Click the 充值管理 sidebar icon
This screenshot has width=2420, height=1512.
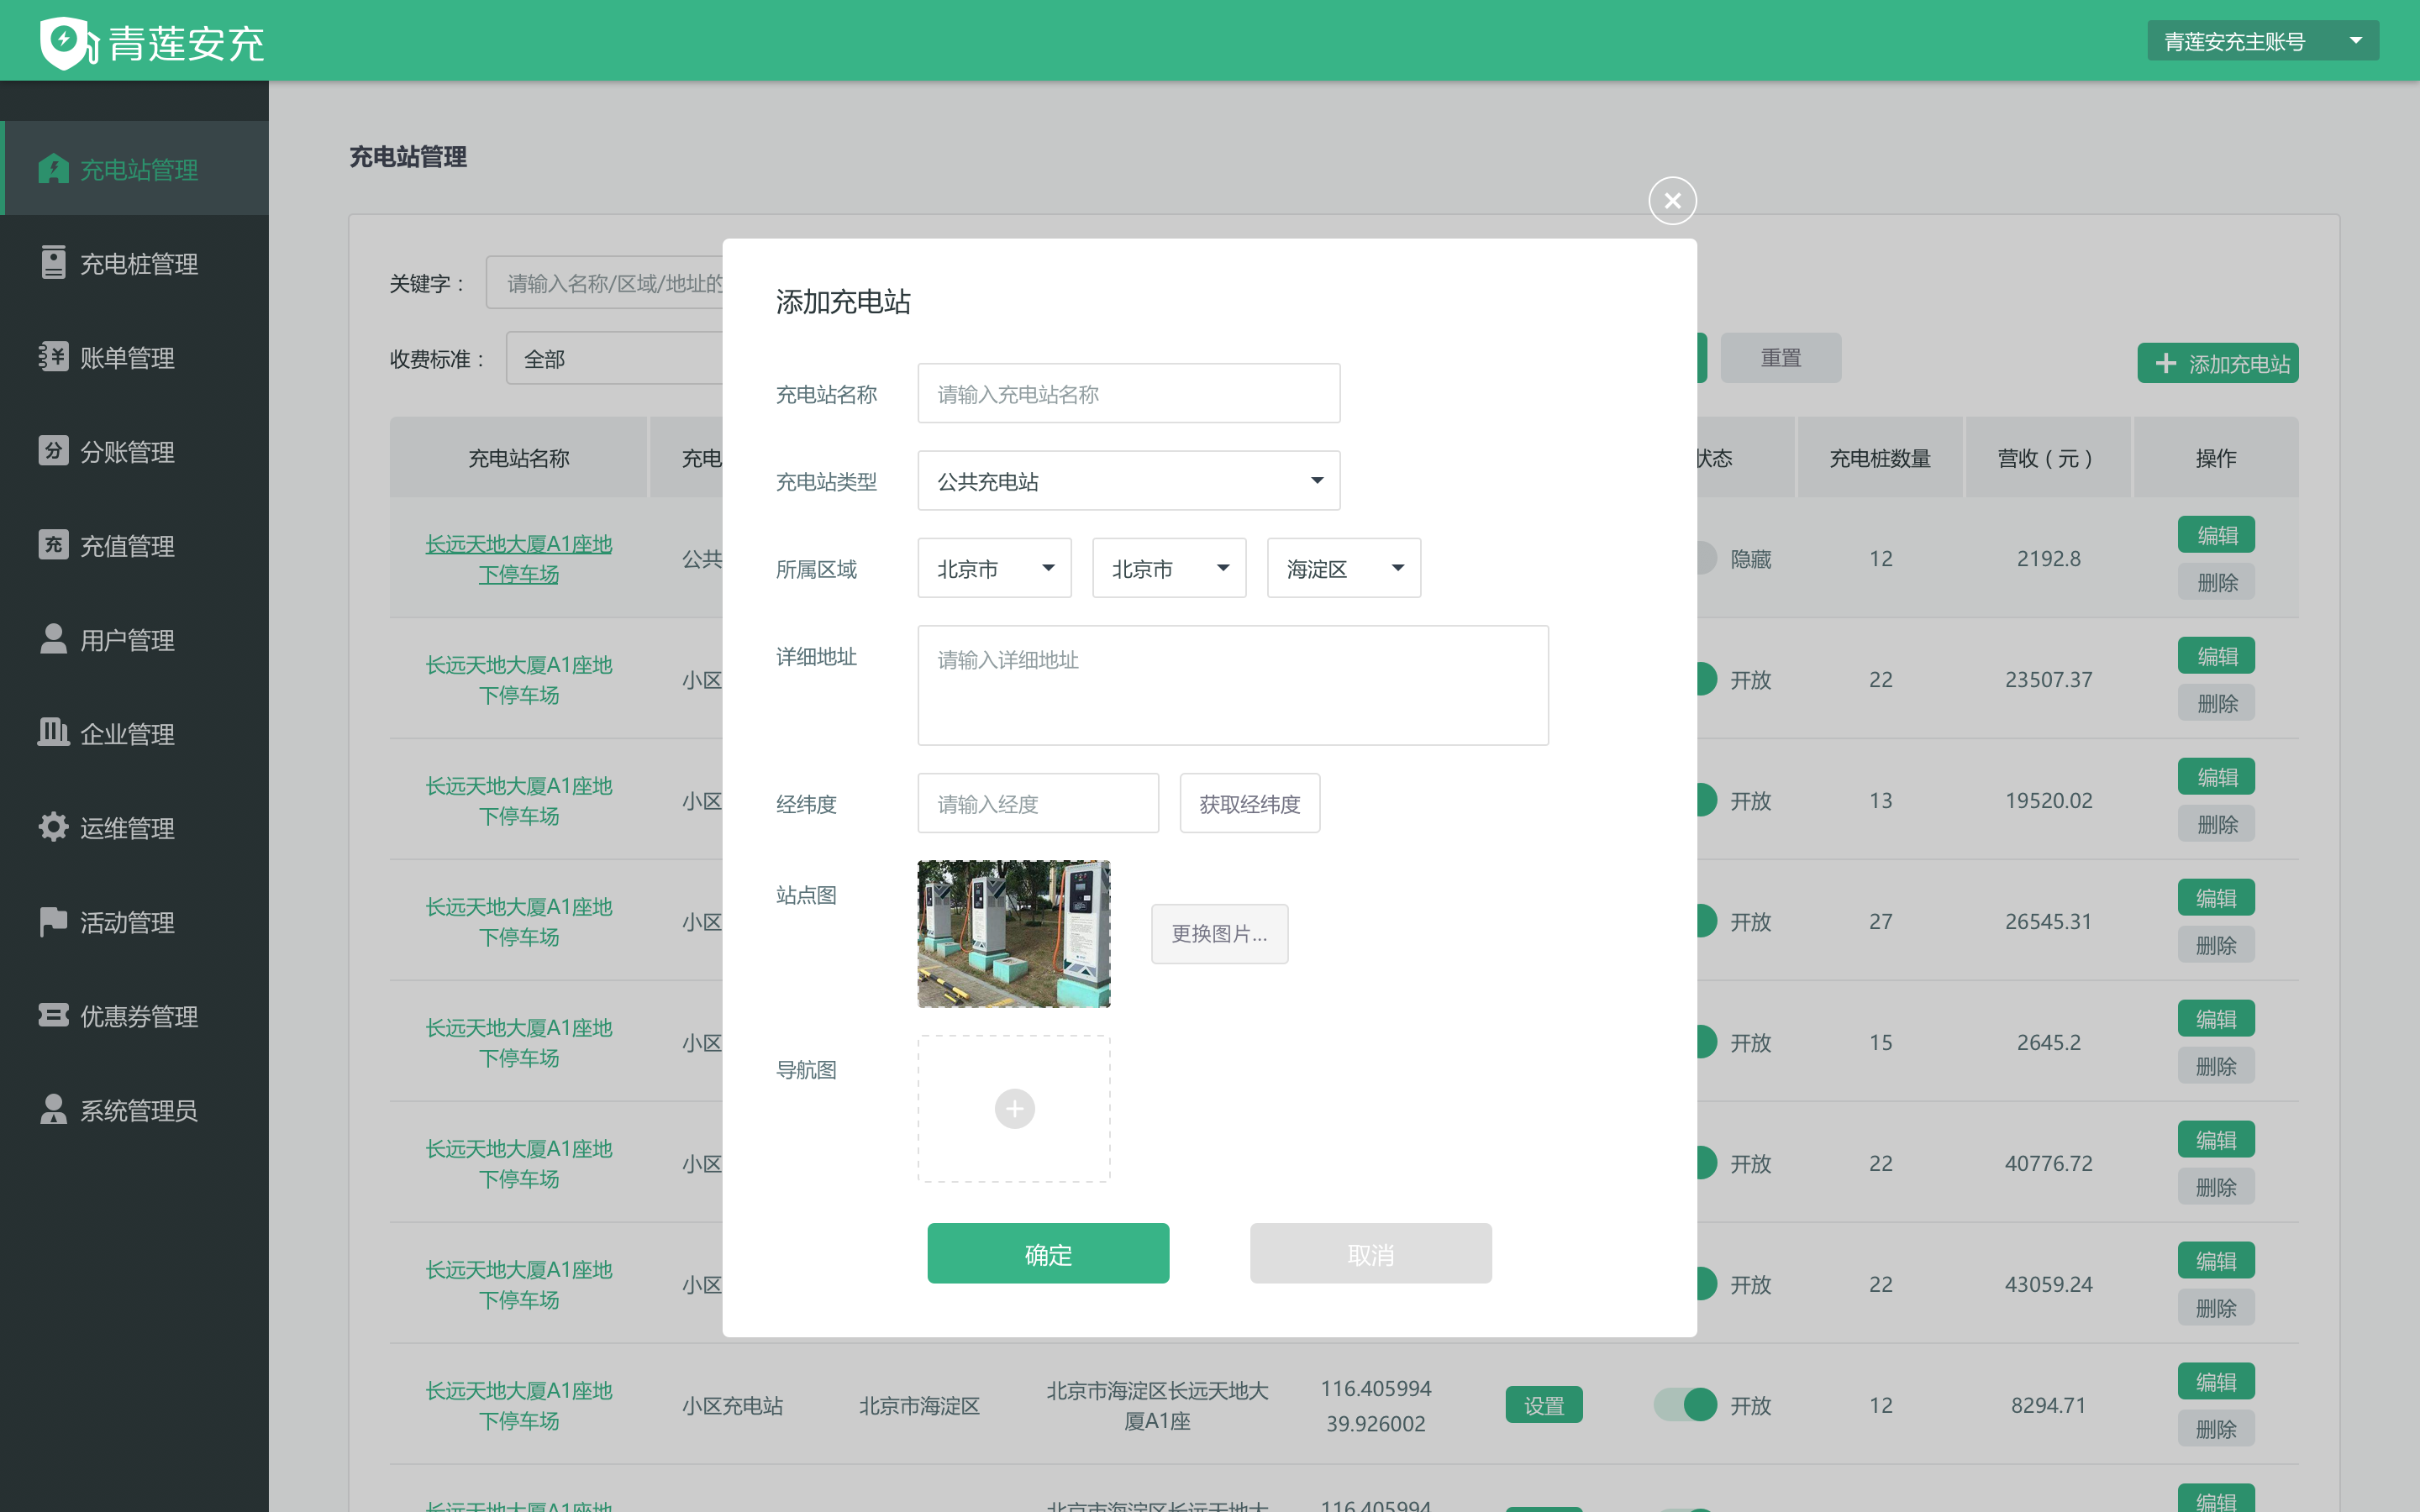(x=53, y=545)
